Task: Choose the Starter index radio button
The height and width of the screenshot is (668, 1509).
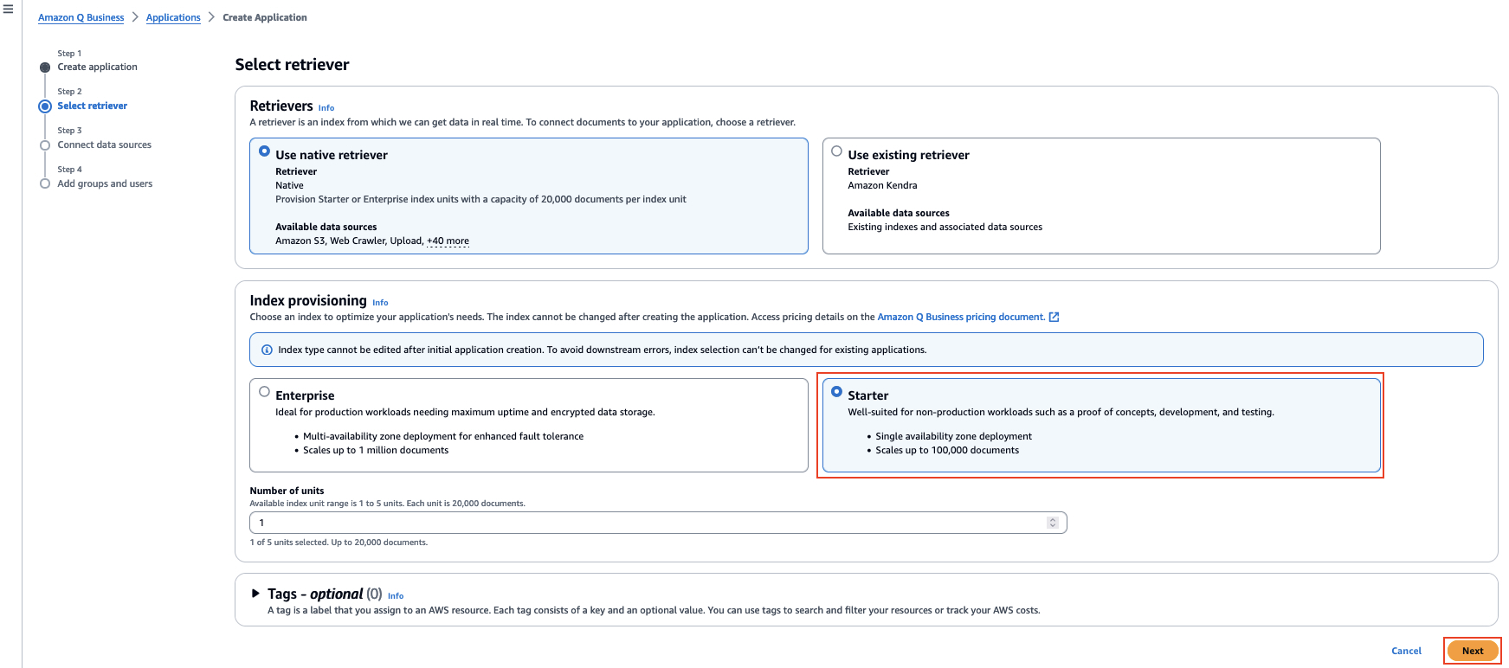Action: [836, 391]
